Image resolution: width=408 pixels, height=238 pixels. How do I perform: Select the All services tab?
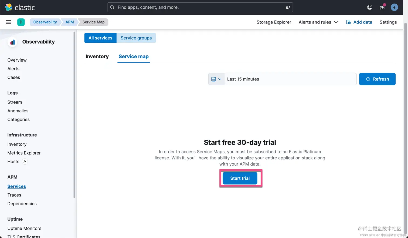pos(100,38)
